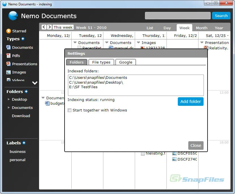Click the title bar app icon
The image size is (235, 194).
pos(5,4)
